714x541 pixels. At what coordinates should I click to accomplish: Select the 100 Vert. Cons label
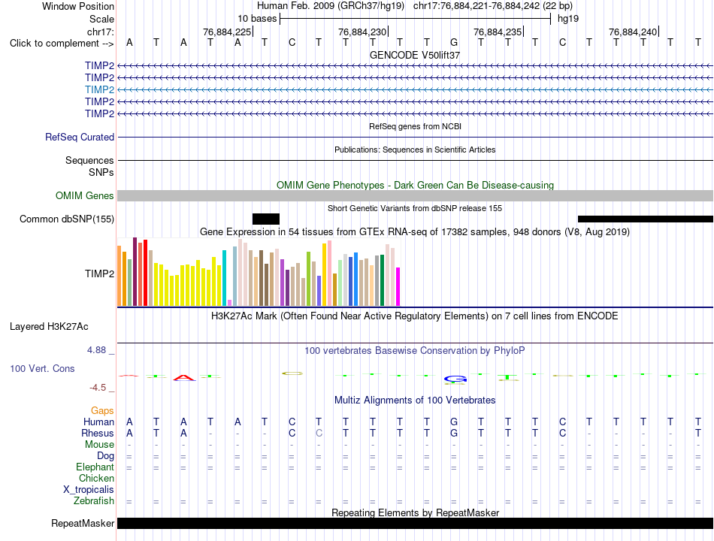click(x=42, y=368)
